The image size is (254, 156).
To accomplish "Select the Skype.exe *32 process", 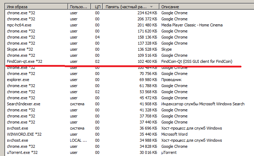I will 129,49.
